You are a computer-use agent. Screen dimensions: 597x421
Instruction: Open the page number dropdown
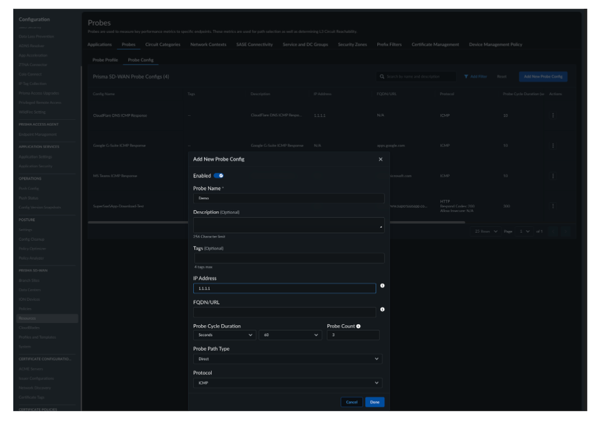coord(524,231)
